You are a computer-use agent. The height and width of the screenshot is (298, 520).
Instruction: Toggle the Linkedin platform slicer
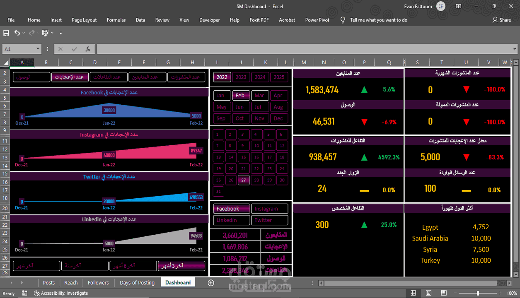point(232,220)
